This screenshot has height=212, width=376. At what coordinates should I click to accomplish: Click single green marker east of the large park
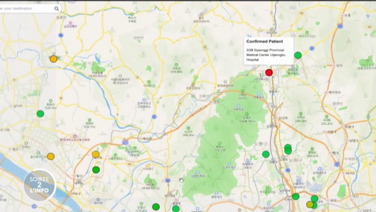click(x=266, y=154)
